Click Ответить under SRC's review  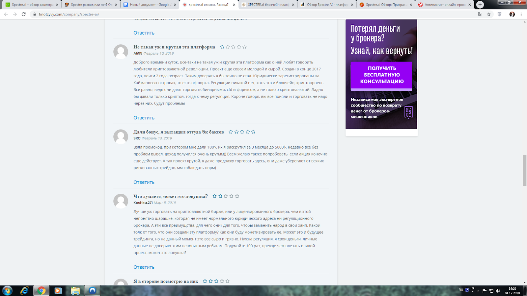pos(144,182)
